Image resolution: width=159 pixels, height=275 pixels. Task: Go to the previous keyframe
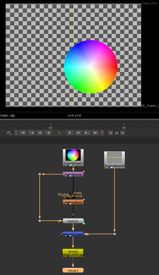[31, 133]
